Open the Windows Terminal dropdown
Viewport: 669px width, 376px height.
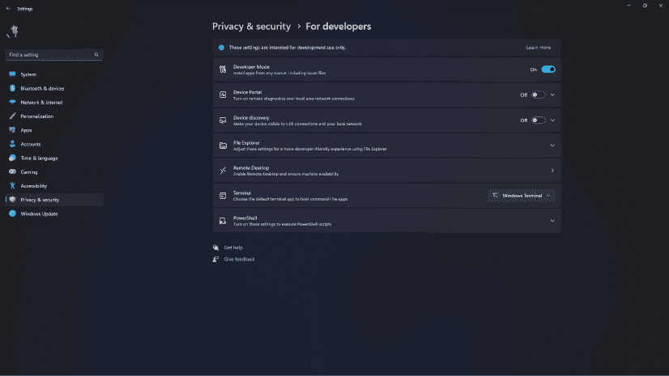(x=522, y=196)
